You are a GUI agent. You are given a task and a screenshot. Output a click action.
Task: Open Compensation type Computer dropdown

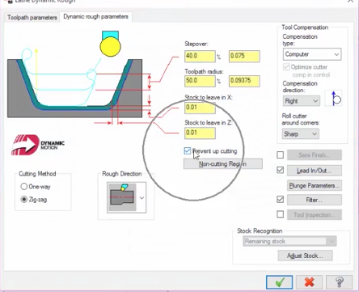[x=312, y=54]
